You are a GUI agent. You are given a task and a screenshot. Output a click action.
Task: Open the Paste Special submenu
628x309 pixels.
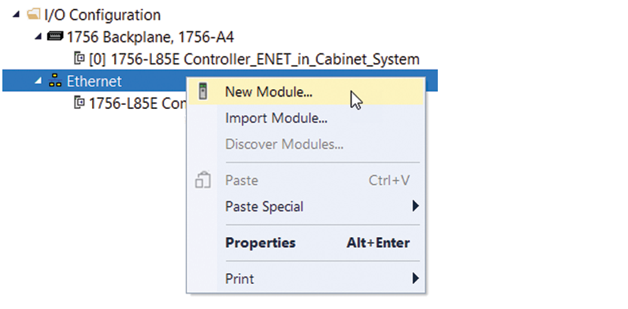point(306,207)
